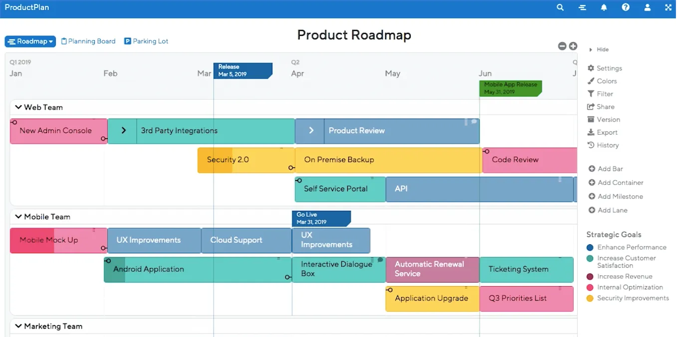Open the help icon in the navigation bar

coord(626,7)
